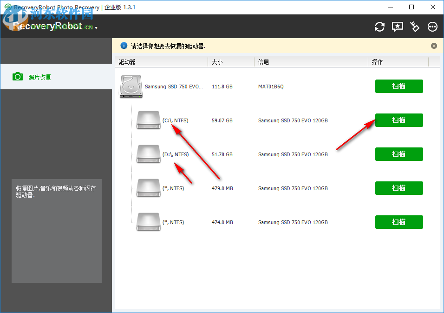Open the more options ellipsis icon
The height and width of the screenshot is (313, 444).
pos(432,27)
